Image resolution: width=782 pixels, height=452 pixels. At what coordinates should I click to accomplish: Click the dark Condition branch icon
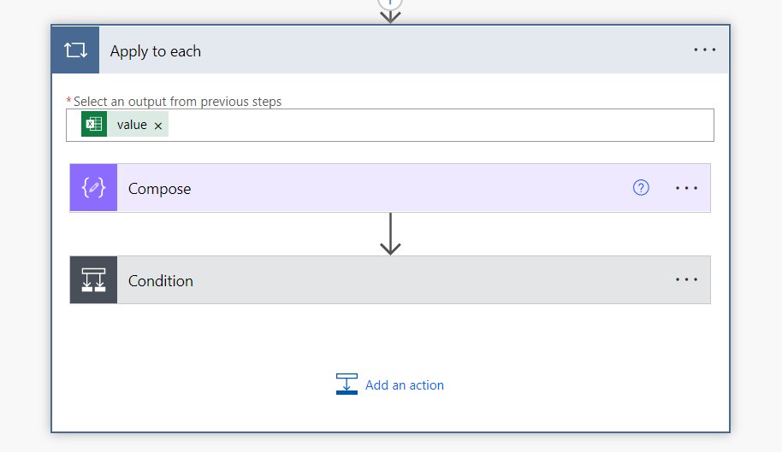pos(93,280)
